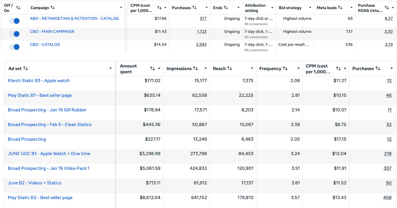397x208 pixels.
Task: Toggle the CBO - MAIN CAMPAIGN switch
Action: pyautogui.click(x=14, y=34)
